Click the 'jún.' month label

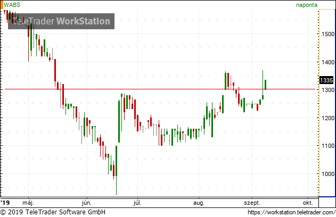pos(87,203)
